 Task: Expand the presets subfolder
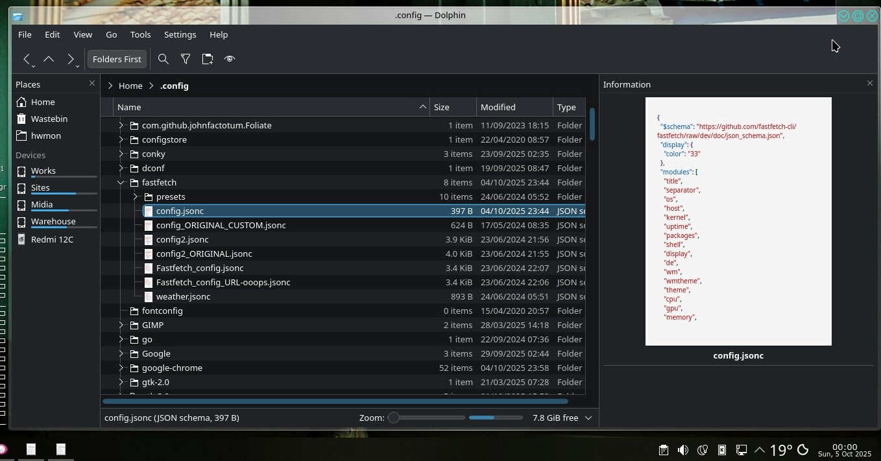[x=135, y=197]
